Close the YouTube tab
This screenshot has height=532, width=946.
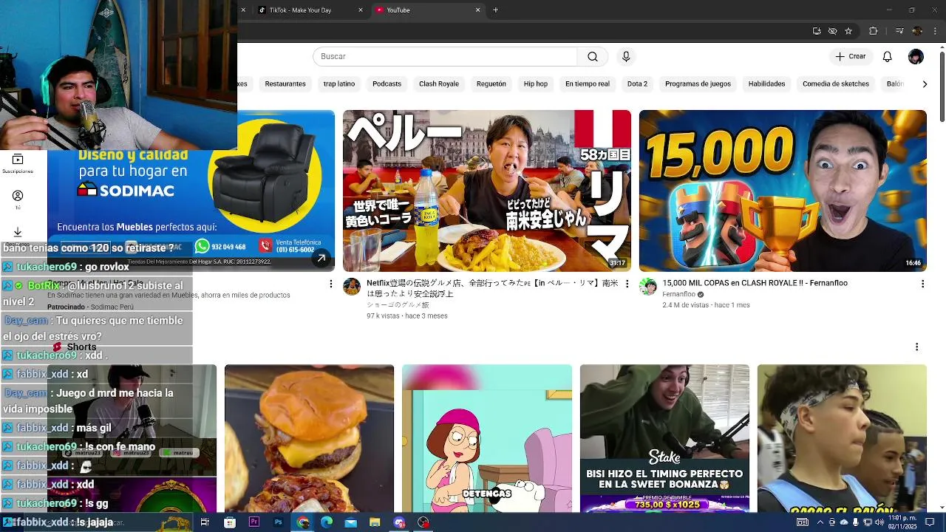pyautogui.click(x=477, y=10)
